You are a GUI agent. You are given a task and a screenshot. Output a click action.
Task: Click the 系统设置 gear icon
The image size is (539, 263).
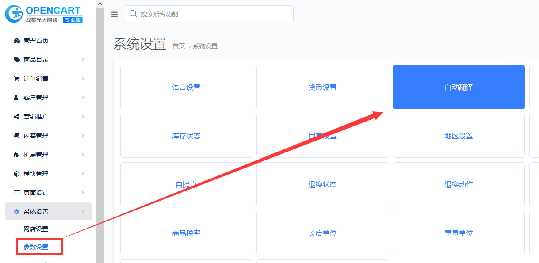tap(17, 212)
